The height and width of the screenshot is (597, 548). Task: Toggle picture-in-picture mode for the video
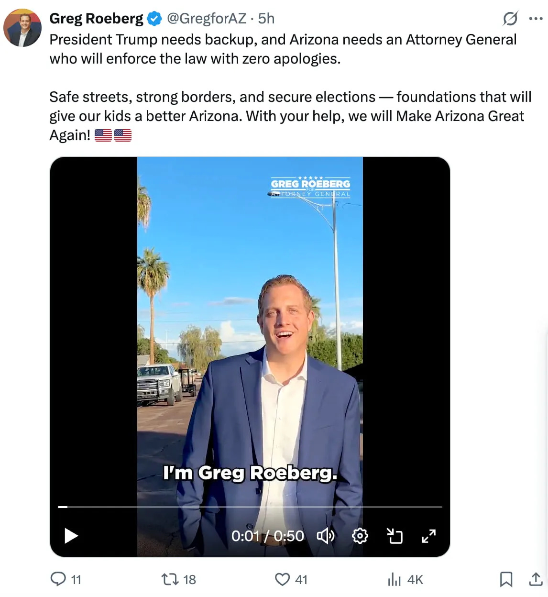[395, 536]
